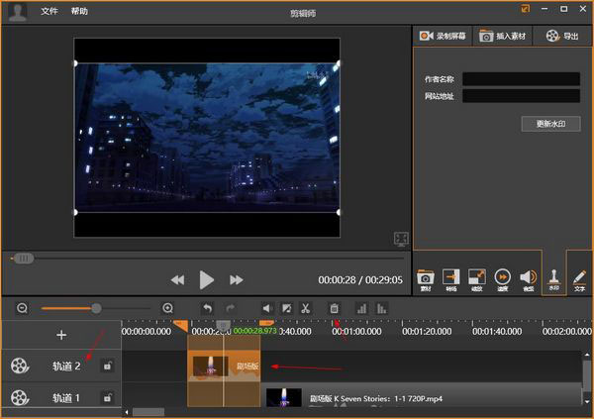Toggle lock on 轨道 2 track
This screenshot has height=419, width=594.
point(107,366)
